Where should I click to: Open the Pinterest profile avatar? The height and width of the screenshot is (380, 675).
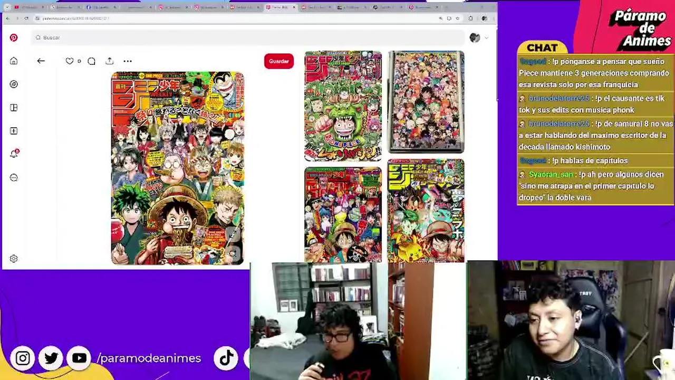pyautogui.click(x=475, y=37)
